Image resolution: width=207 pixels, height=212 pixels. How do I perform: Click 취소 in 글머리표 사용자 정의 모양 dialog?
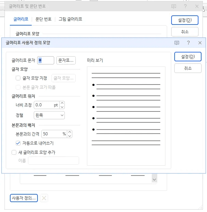point(188,68)
